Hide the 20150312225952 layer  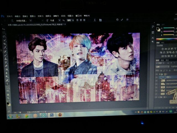coord(157,81)
